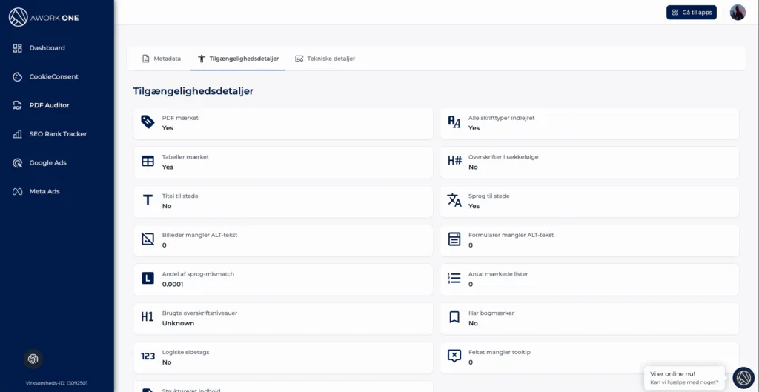Switch to the Metadata tab
759x392 pixels.
[162, 59]
